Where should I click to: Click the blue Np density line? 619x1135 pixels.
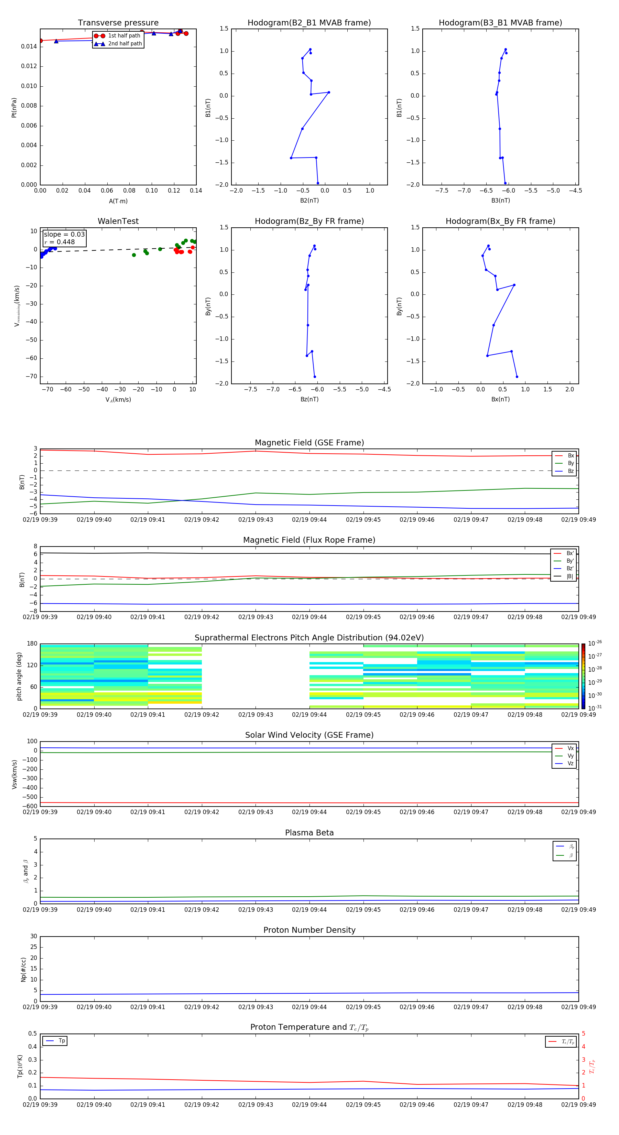309,994
